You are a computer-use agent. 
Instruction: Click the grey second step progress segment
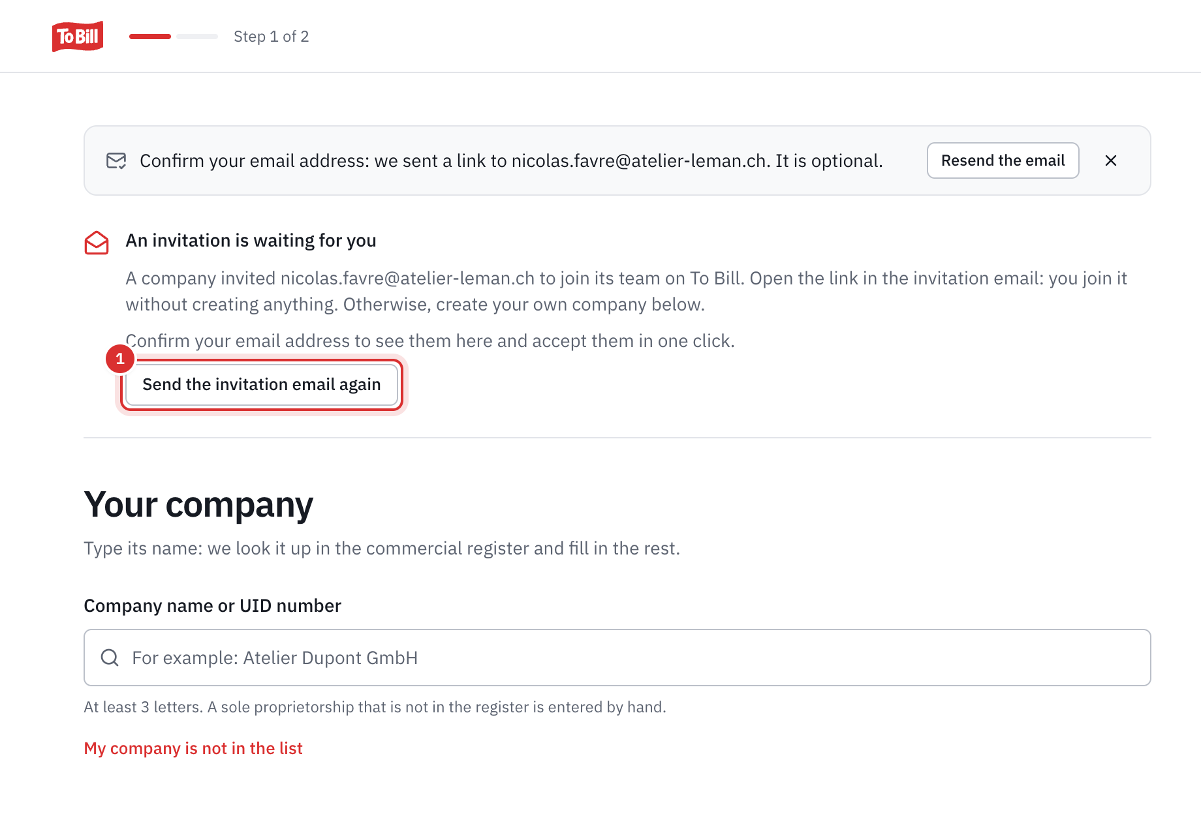tap(197, 37)
